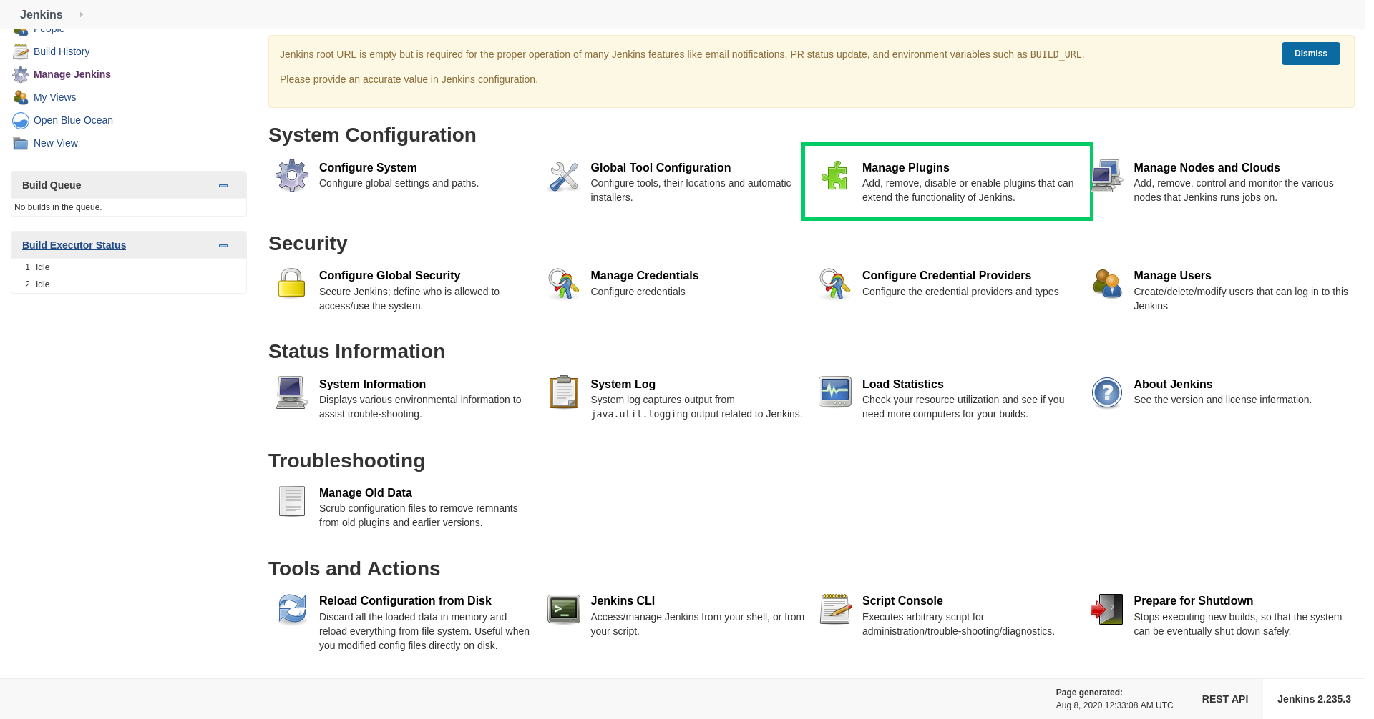Click the Jenkins 2.235.3 version link
The width and height of the screenshot is (1374, 719).
click(x=1314, y=699)
